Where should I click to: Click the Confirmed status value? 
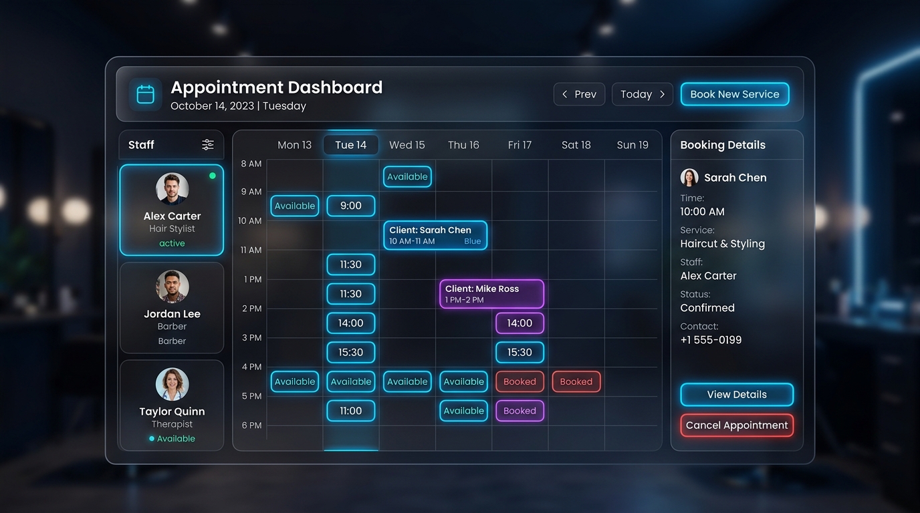tap(707, 308)
